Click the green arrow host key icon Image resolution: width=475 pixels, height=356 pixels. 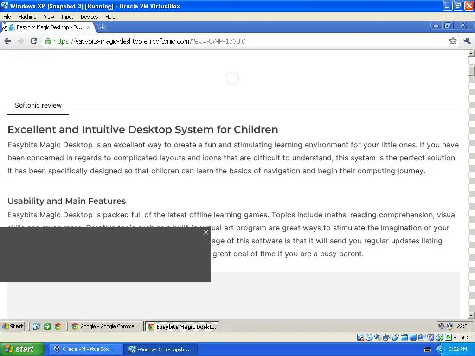[x=449, y=337]
